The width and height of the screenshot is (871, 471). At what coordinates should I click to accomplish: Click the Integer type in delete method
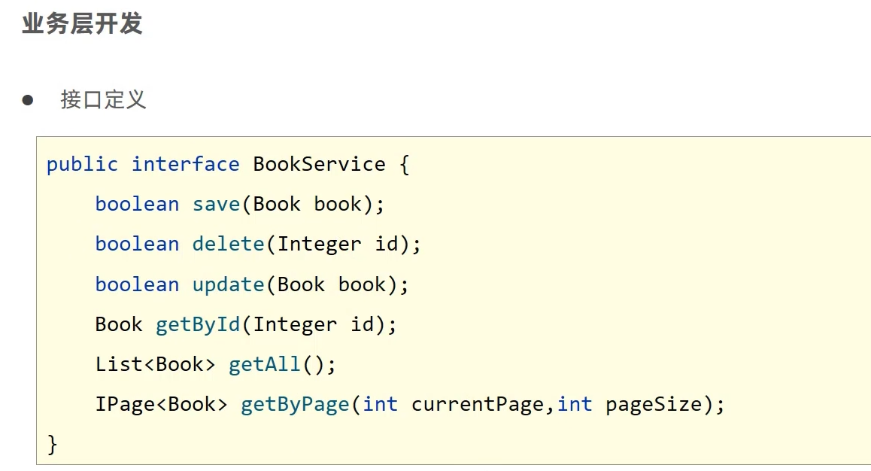click(319, 245)
